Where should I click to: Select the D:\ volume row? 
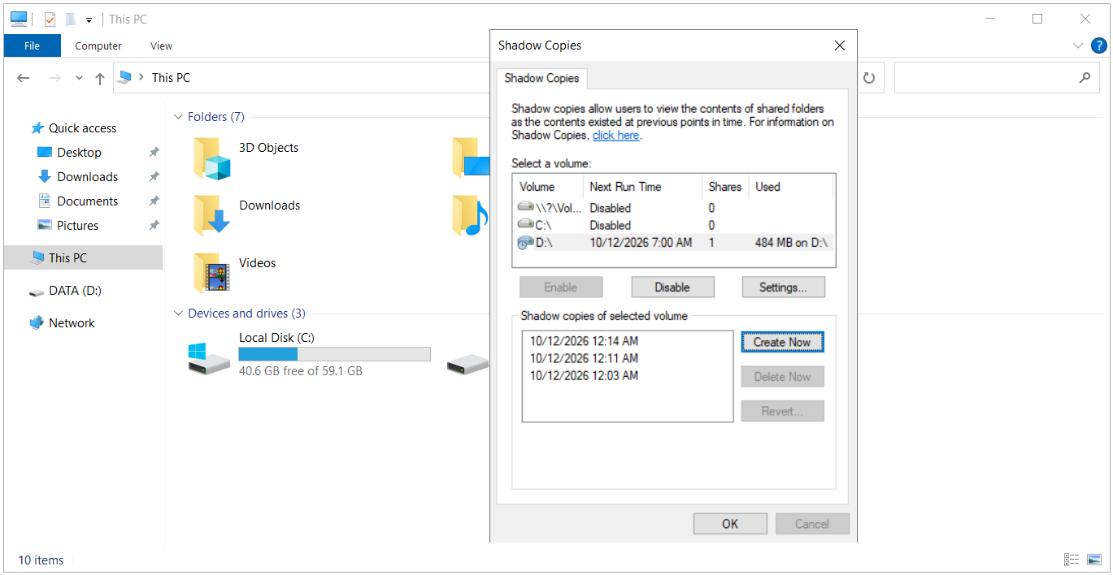[673, 242]
